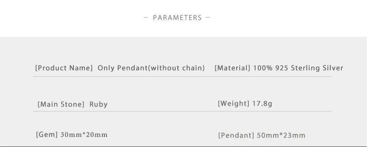
Task: Click the 30mm*20mm gem size
Action: (84, 135)
